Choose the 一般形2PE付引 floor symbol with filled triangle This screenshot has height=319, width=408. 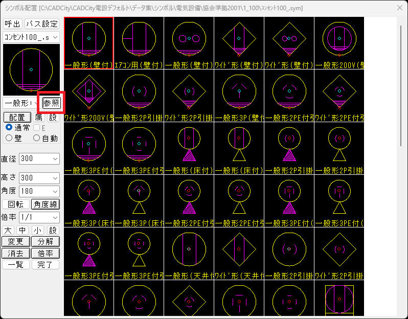point(189,201)
